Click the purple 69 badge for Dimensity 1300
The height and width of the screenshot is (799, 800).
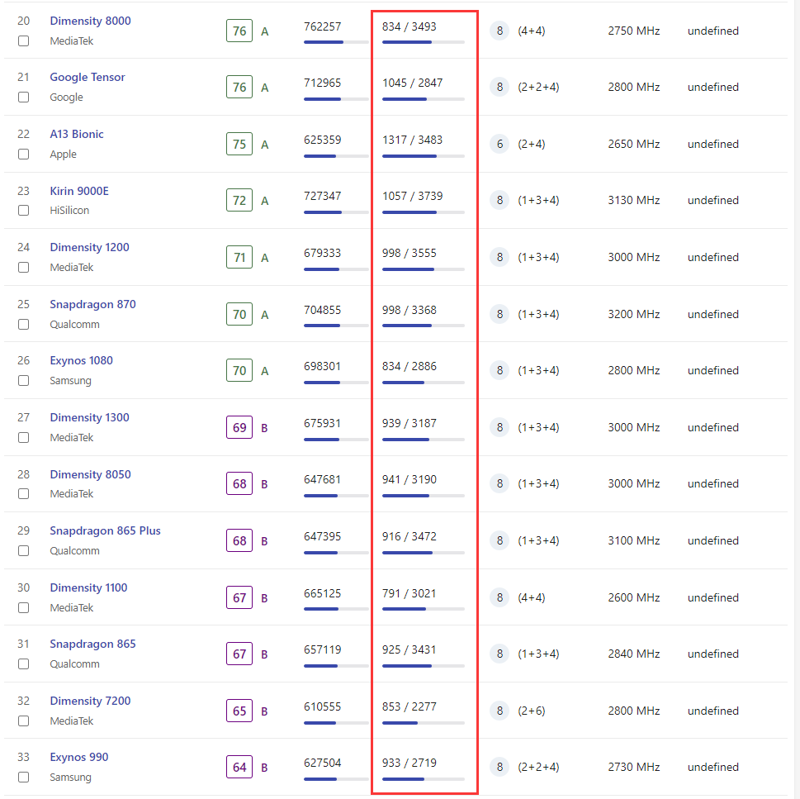click(239, 428)
